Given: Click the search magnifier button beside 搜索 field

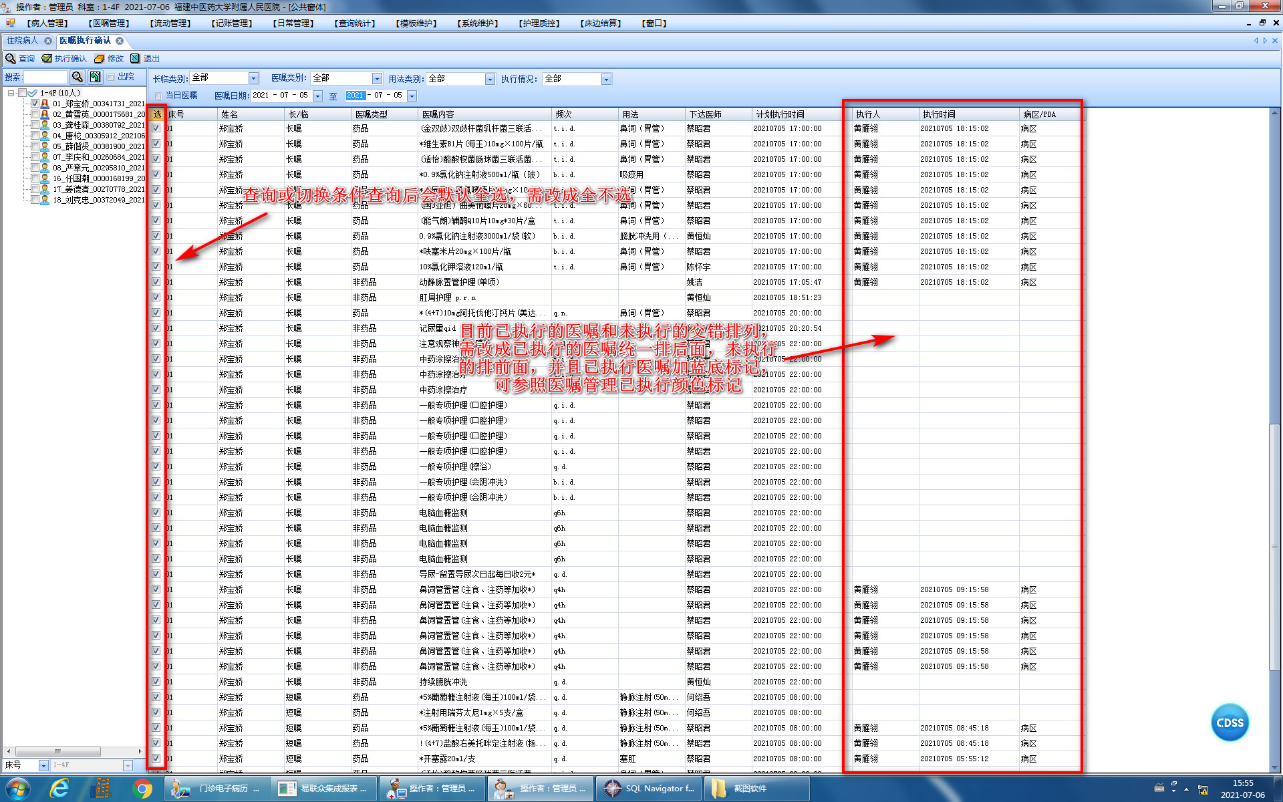Looking at the screenshot, I should click(78, 78).
